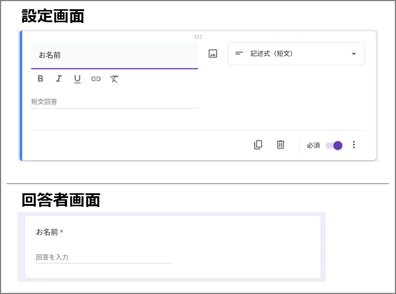
Task: Turn off the 必須 required switch
Action: pos(334,146)
